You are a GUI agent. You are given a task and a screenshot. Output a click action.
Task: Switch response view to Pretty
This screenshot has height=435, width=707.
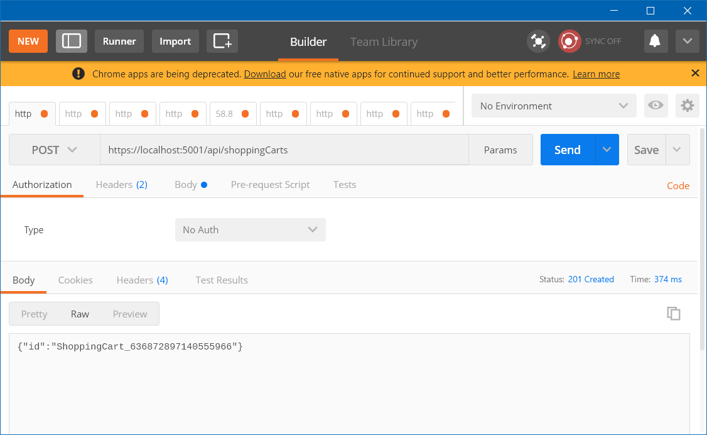click(x=35, y=314)
